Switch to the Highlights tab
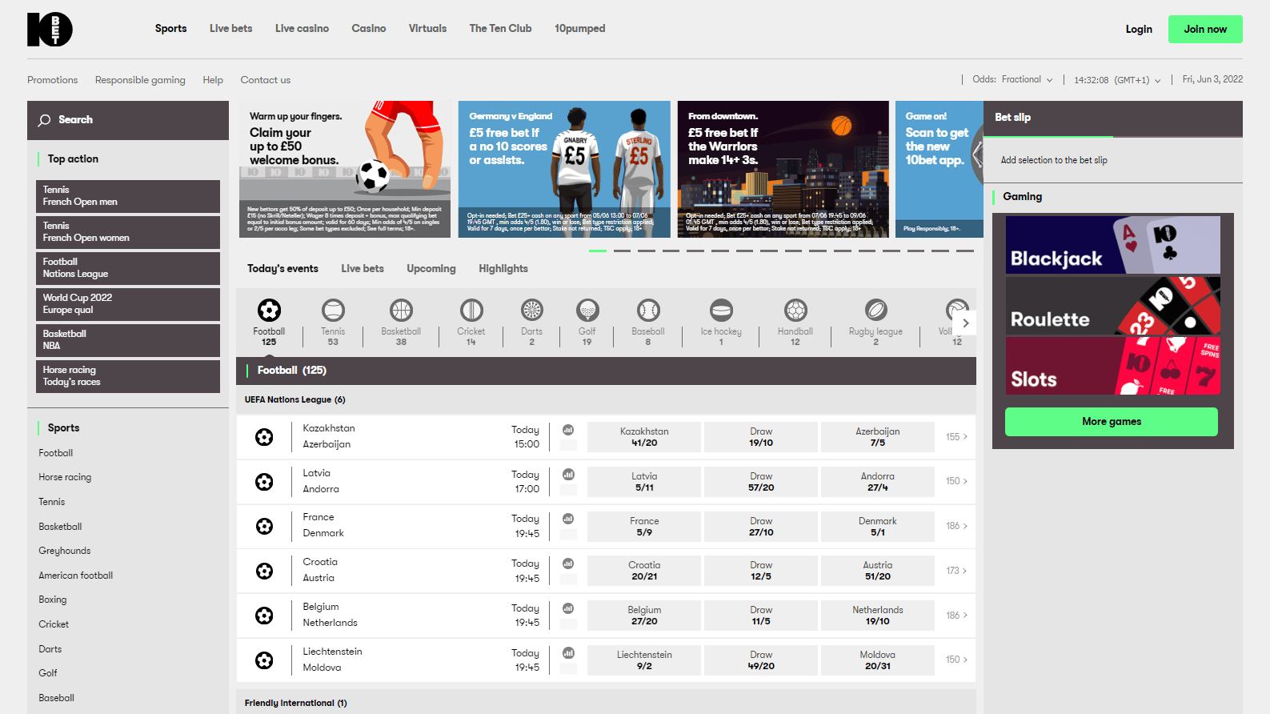 tap(503, 269)
